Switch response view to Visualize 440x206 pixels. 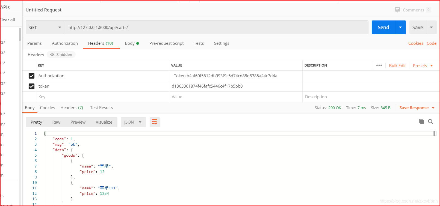tap(104, 122)
